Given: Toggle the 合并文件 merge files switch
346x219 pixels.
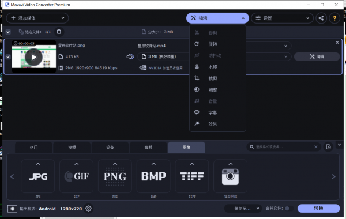Looking at the screenshot, I should click(289, 209).
